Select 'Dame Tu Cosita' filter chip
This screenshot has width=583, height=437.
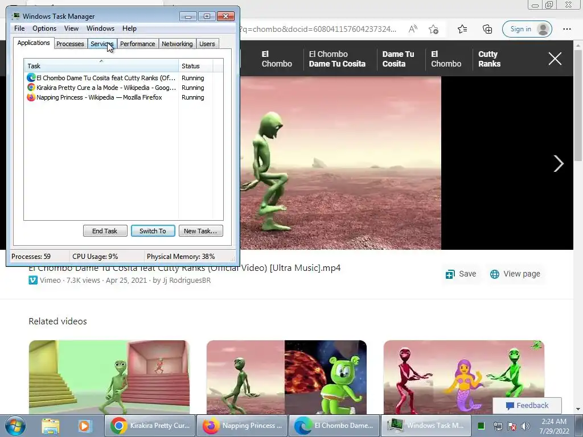[x=398, y=59]
